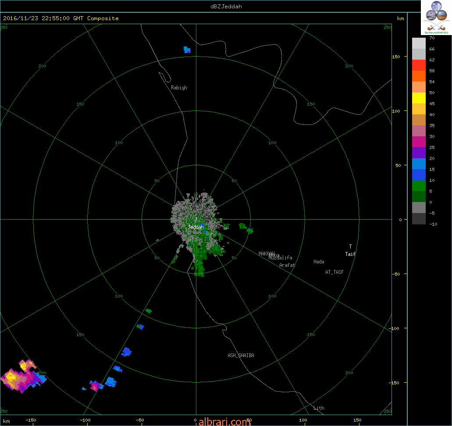Image resolution: width=452 pixels, height=426 pixels.
Task: Click the bright green swatch between 10 and 5
Action: [419, 186]
